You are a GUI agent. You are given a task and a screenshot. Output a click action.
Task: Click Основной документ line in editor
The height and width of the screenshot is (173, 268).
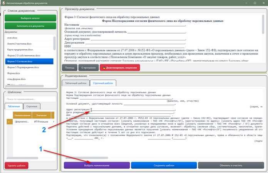tap(121, 104)
